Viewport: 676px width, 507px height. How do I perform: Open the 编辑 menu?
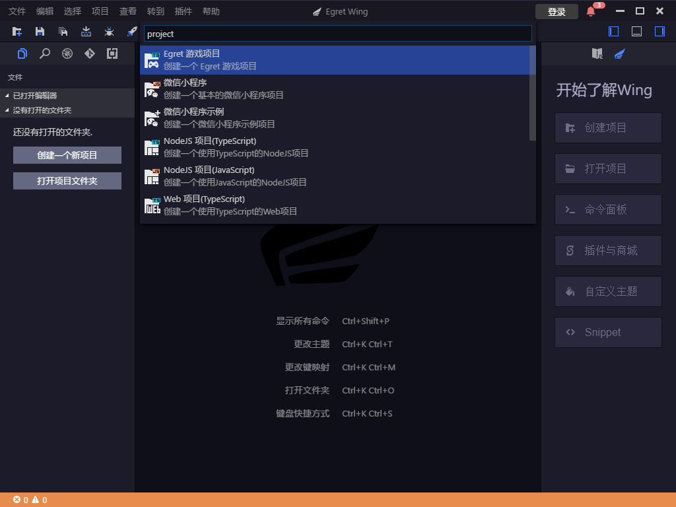(x=45, y=11)
